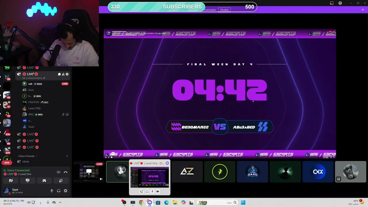This screenshot has width=368, height=207.
Task: Open the inbox icon in top right
Action: point(332,3)
